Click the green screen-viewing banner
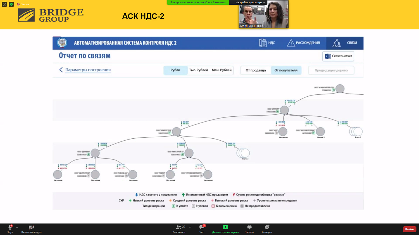This screenshot has height=235, width=419. [198, 3]
